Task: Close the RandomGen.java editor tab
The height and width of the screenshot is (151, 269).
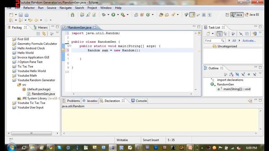Action: click(x=95, y=27)
